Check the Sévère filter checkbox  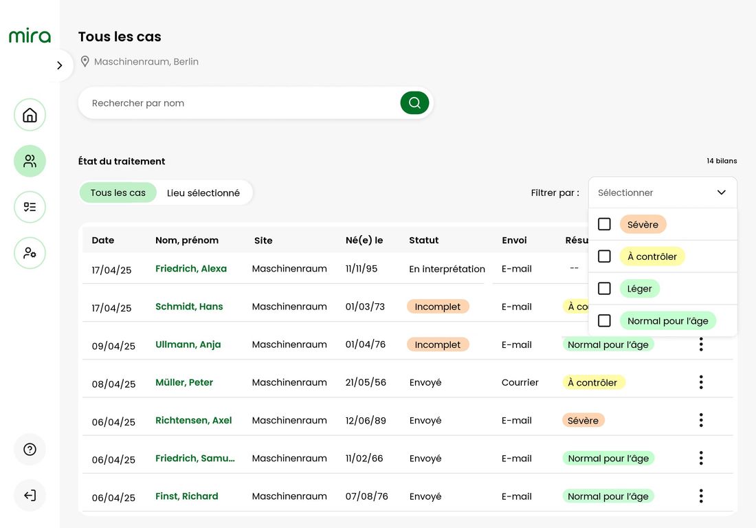coord(604,224)
